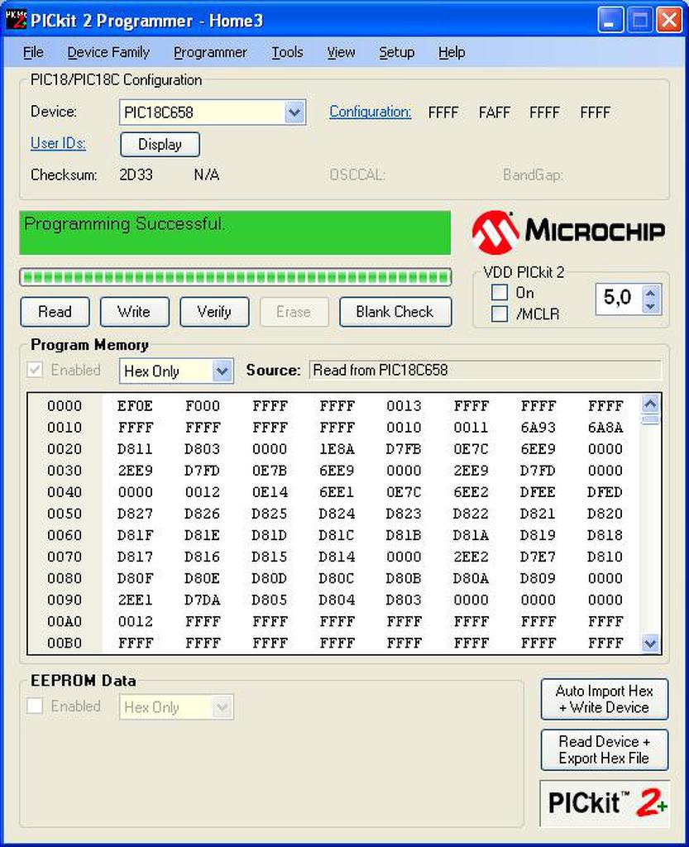Select memory cell D80F in row 0080
Screen dimensions: 689x847
point(135,579)
